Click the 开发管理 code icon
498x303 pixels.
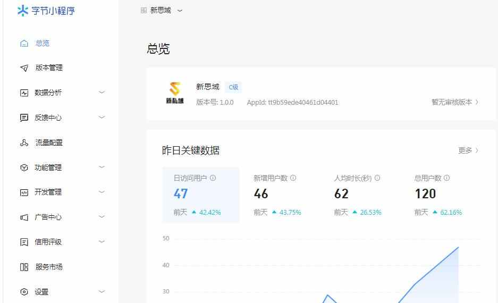24,192
